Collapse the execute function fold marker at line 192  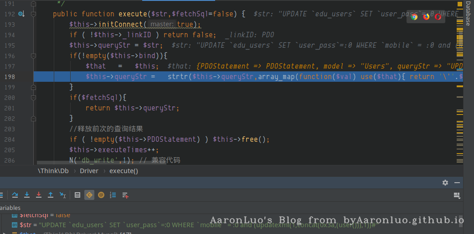(x=34, y=14)
